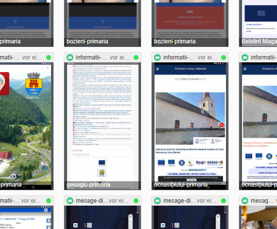Click the green status dot on the ocnasibiului-primaria card

224,57
